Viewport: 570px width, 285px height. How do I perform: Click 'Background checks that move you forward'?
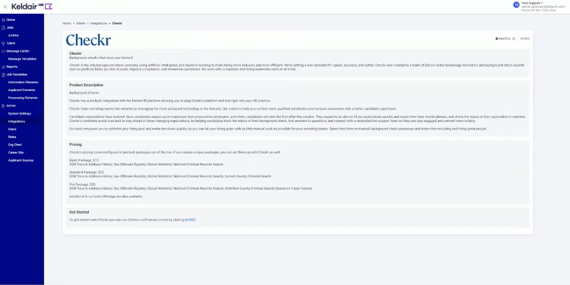pyautogui.click(x=101, y=58)
